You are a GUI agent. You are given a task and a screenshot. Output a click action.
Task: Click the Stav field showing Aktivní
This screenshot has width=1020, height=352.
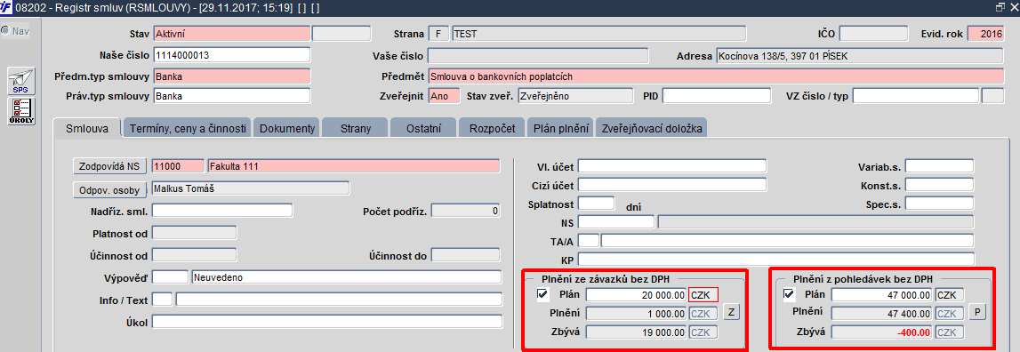[x=231, y=34]
